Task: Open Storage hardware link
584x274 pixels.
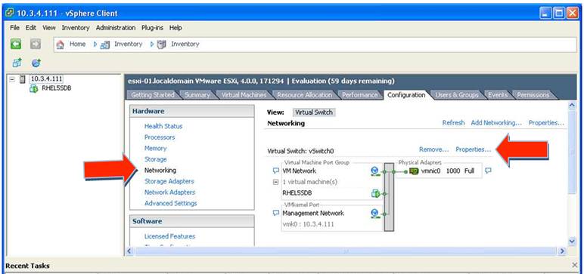Action: (156, 159)
